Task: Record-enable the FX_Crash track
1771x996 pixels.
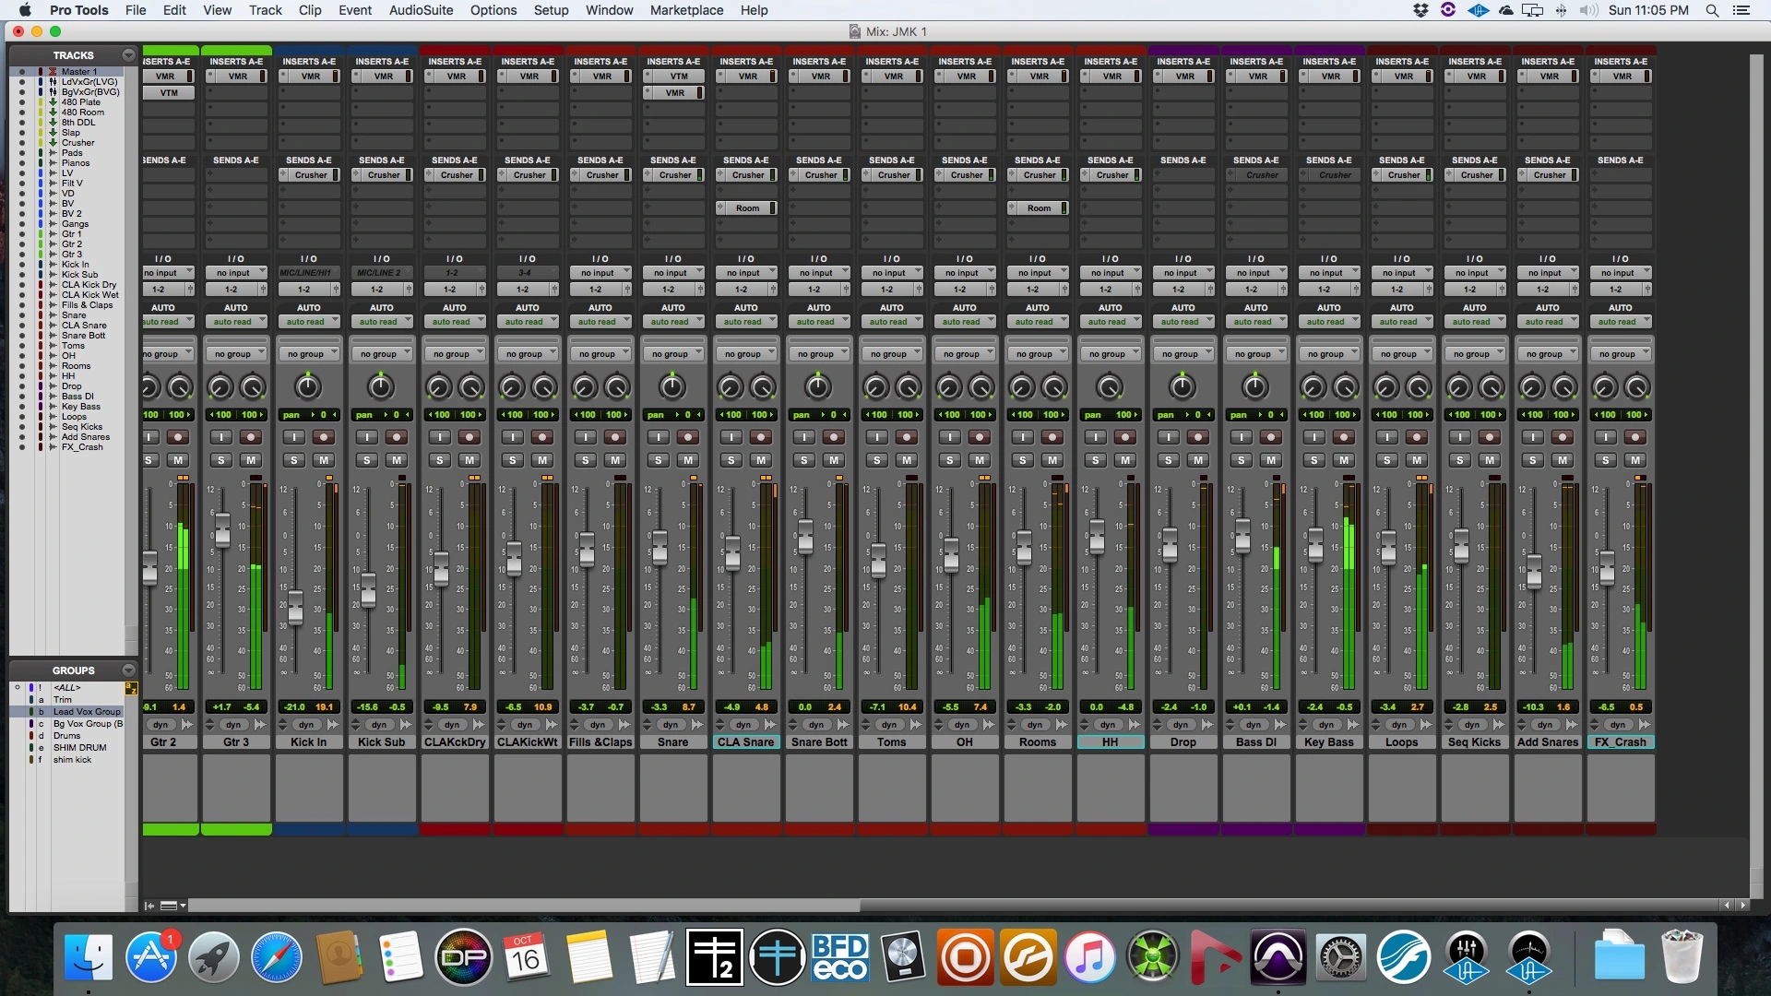Action: [1635, 437]
